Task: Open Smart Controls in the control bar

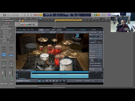Action: [x=13, y=15]
